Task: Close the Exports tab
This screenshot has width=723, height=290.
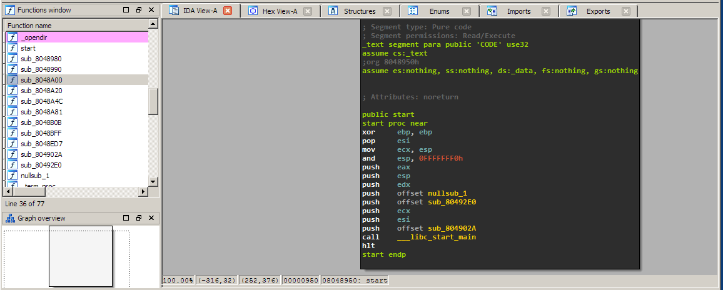Action: click(625, 11)
